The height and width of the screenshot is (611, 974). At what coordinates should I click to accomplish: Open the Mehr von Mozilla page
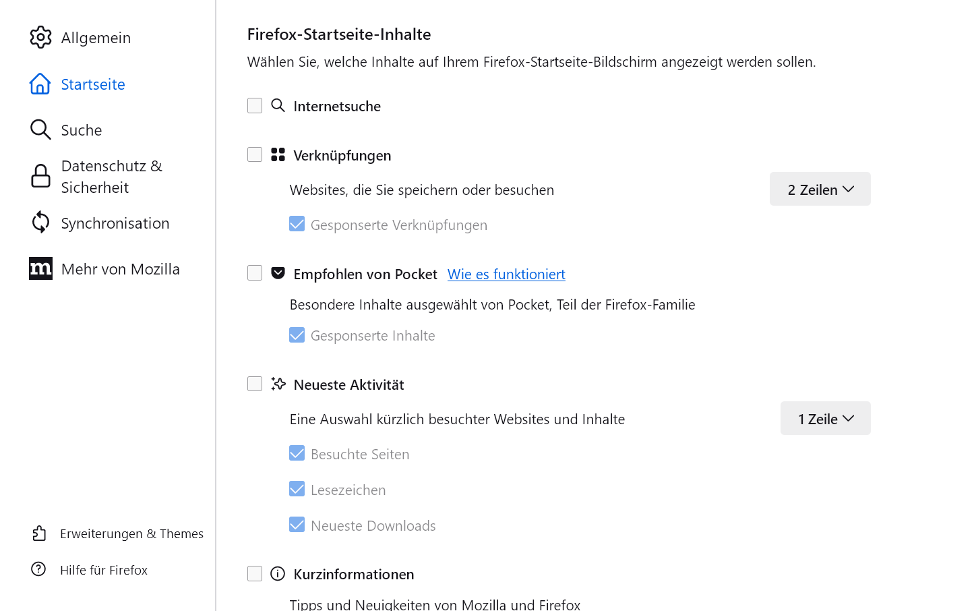(121, 269)
